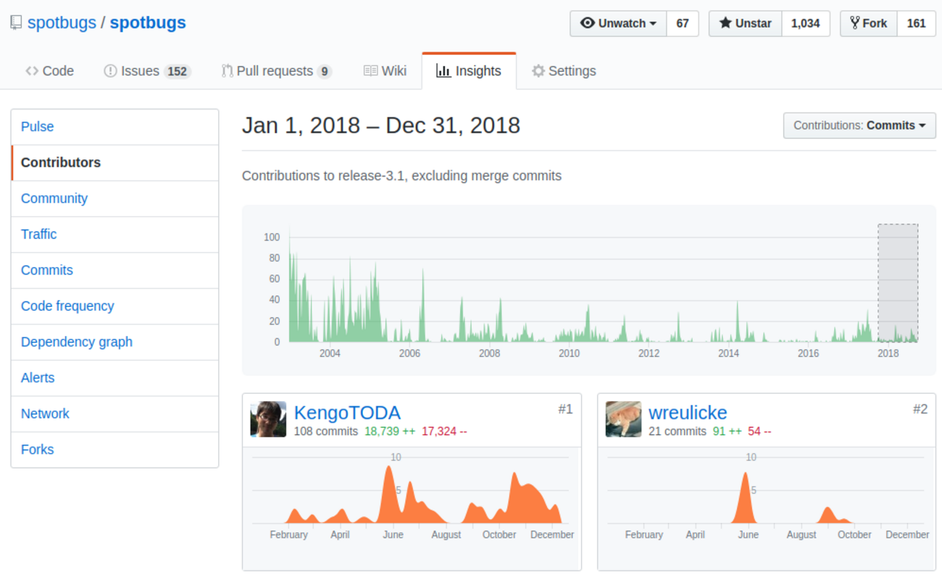Select Contributors in the sidebar

114,163
